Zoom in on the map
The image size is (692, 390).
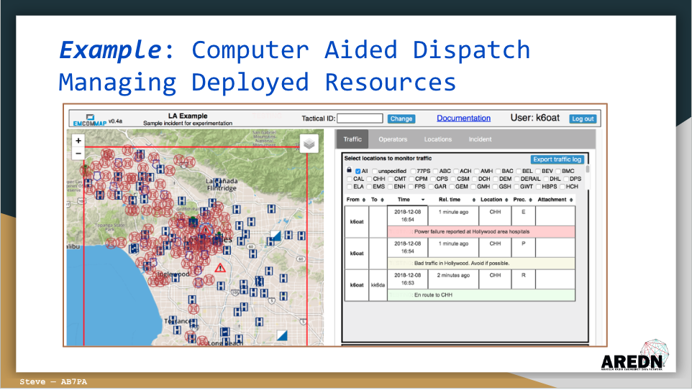[78, 141]
